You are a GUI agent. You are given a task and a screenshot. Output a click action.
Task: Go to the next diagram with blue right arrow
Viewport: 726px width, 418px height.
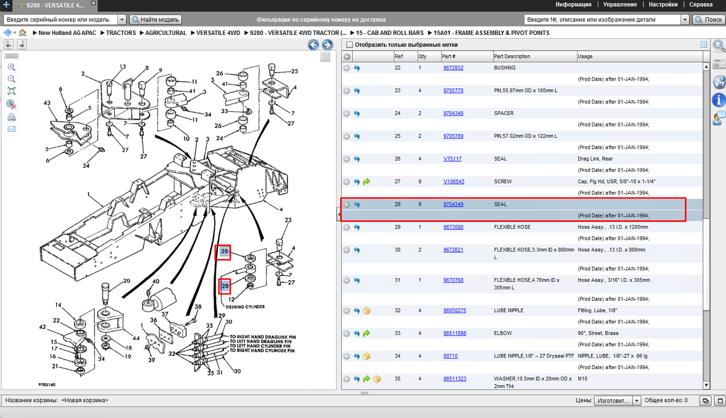328,45
